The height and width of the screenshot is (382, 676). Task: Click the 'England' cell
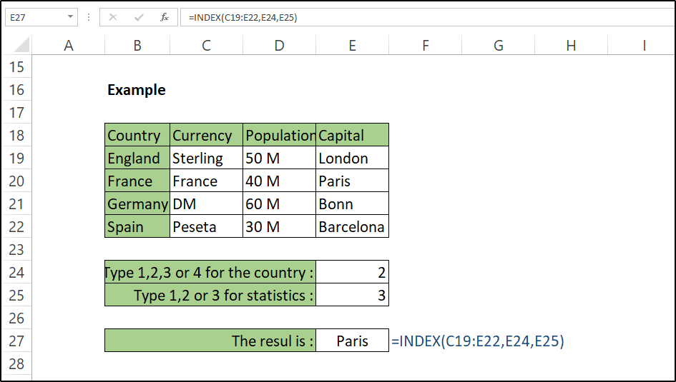(x=137, y=158)
